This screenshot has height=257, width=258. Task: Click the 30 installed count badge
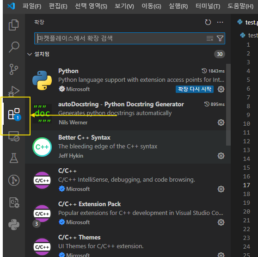[x=220, y=54]
